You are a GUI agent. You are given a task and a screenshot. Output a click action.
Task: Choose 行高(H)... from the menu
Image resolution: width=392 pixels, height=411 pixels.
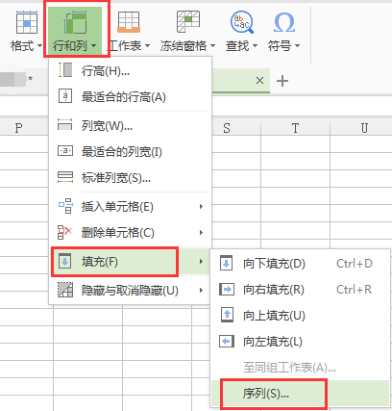(x=130, y=70)
